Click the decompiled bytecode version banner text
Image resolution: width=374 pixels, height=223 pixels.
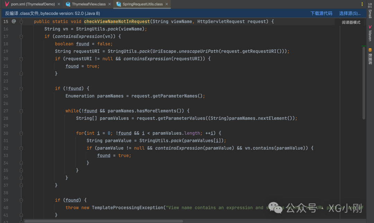click(53, 14)
